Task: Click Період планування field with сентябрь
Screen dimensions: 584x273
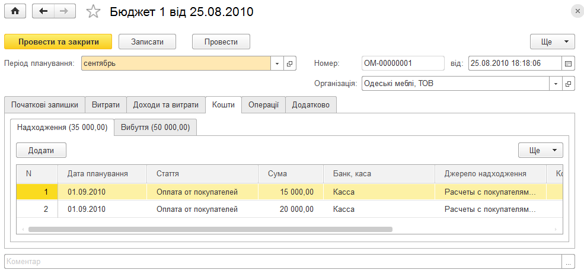Action: click(176, 64)
